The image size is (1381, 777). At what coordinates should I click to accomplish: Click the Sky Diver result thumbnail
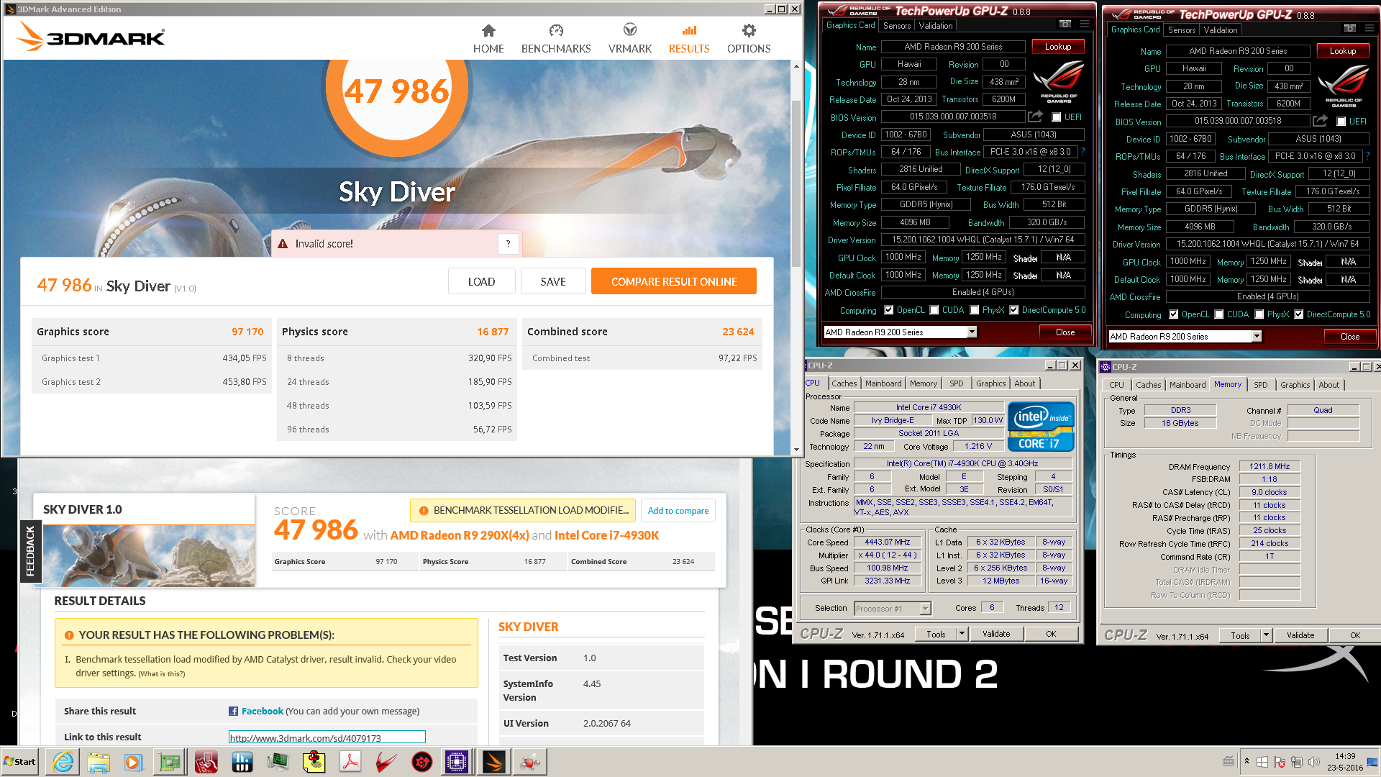[x=150, y=555]
